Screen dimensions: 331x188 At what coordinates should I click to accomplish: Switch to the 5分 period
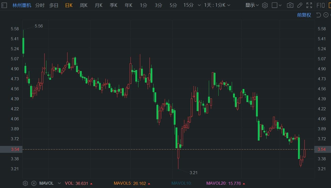[173, 5]
